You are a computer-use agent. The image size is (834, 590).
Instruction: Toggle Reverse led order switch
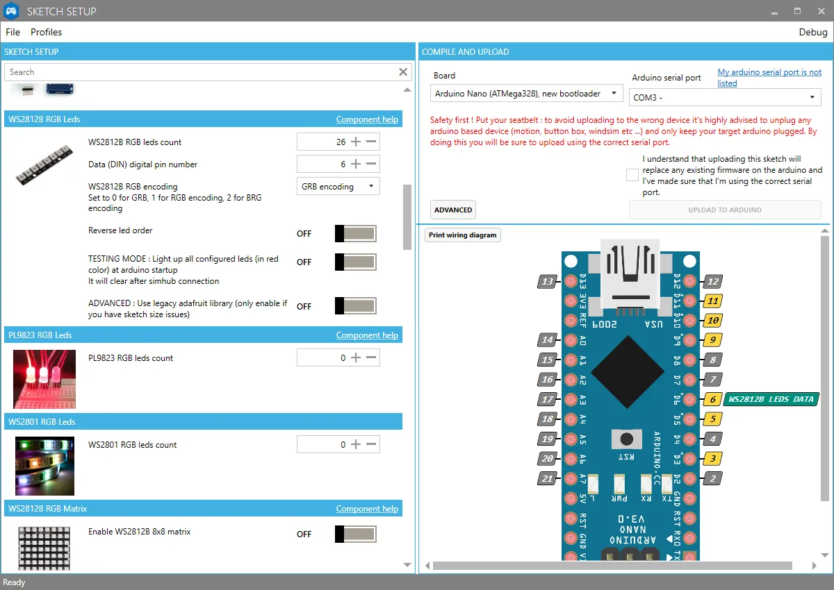(355, 233)
